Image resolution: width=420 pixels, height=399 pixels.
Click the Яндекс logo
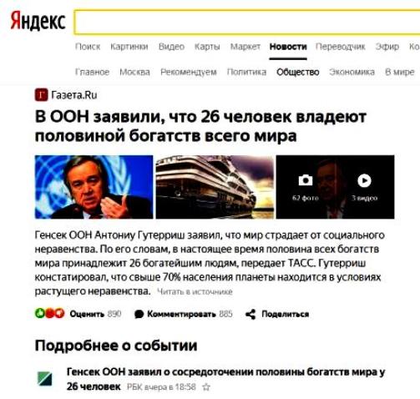click(38, 21)
